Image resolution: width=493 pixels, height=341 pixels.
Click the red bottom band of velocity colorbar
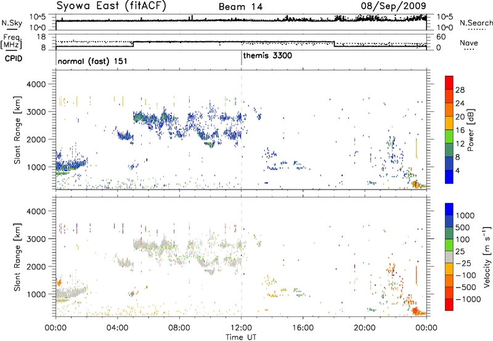pos(449,305)
